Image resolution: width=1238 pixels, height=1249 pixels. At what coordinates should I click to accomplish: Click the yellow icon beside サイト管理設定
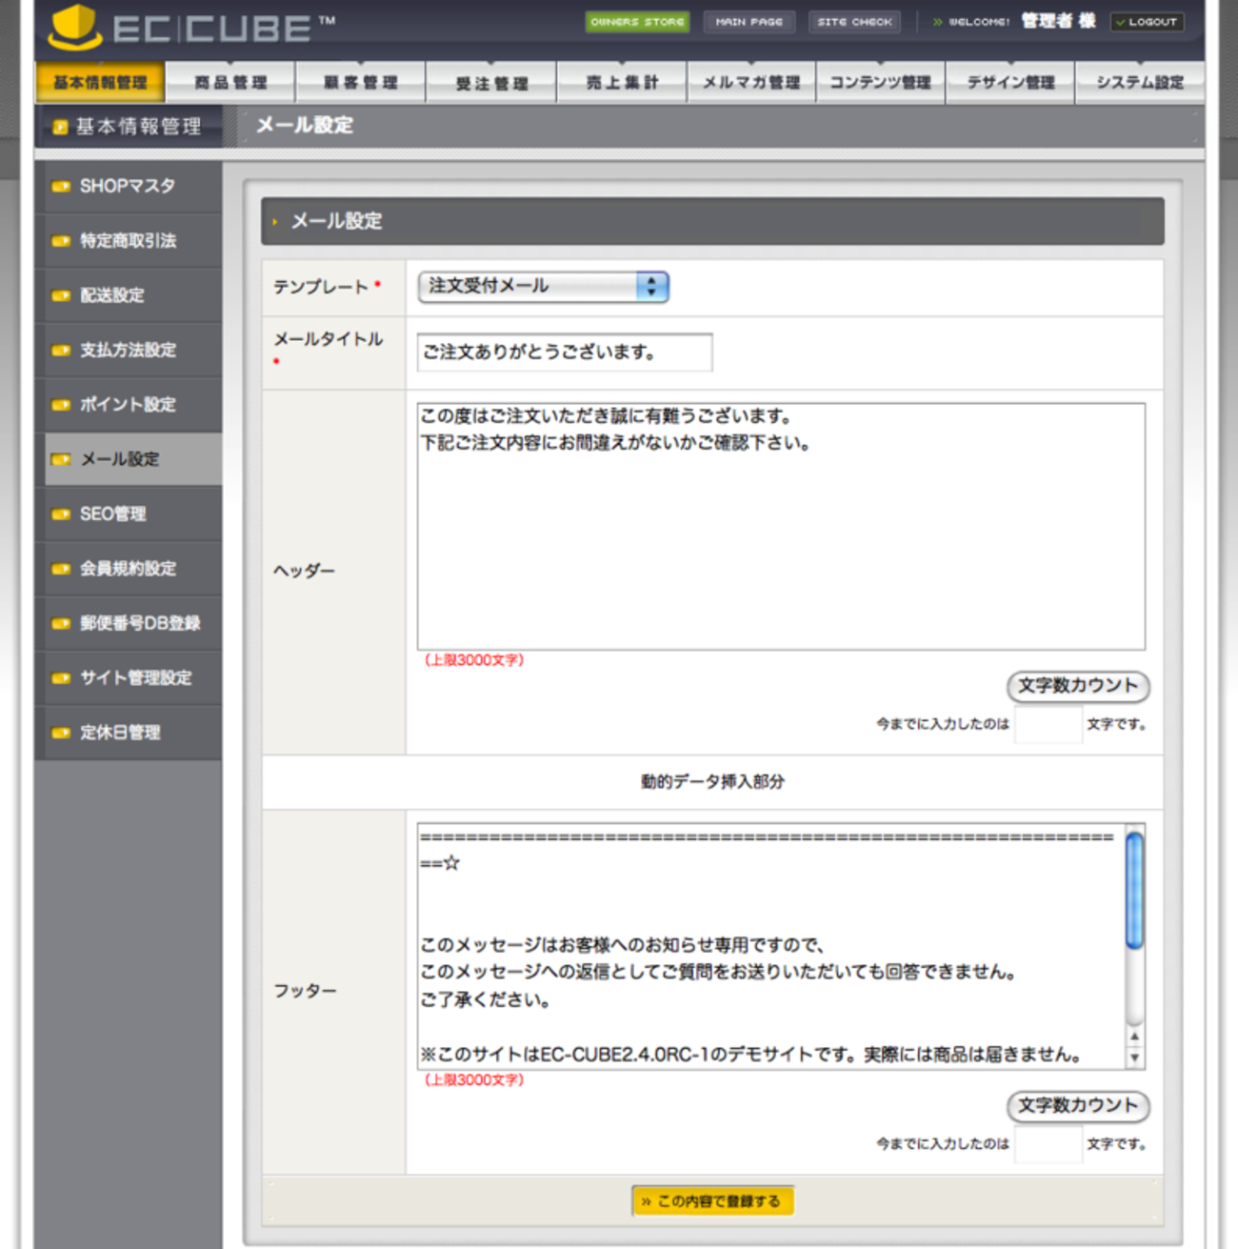61,678
